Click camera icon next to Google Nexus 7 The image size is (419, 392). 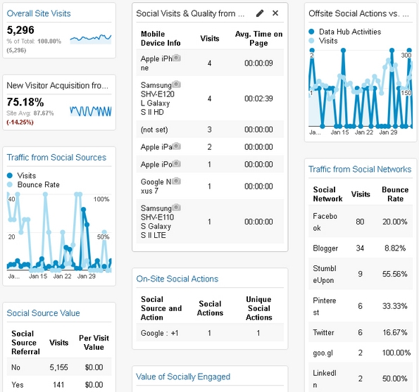176,182
